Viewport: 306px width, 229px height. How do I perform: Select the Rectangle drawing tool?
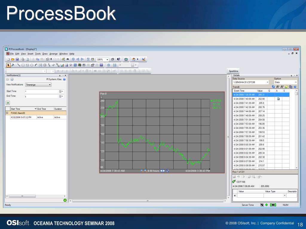point(23,65)
